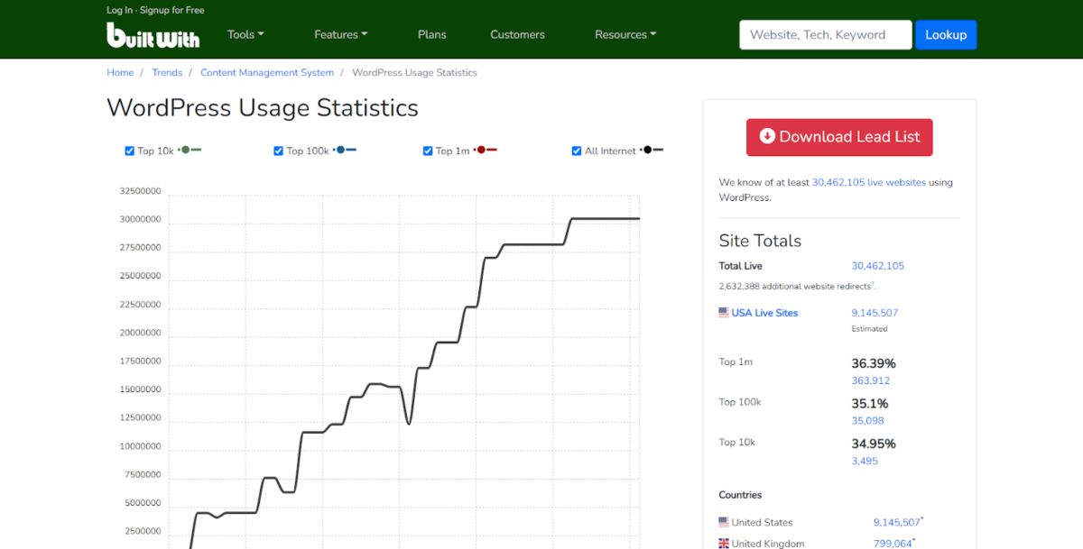Click the BuiltWith logo
This screenshot has height=549, width=1083.
(x=153, y=35)
